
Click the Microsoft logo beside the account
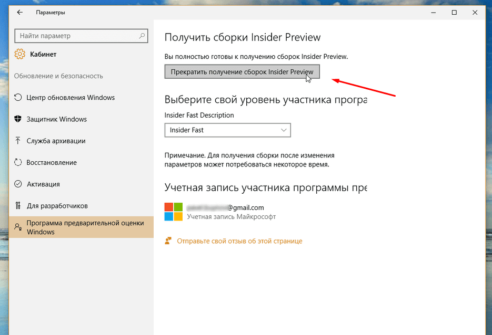174,212
